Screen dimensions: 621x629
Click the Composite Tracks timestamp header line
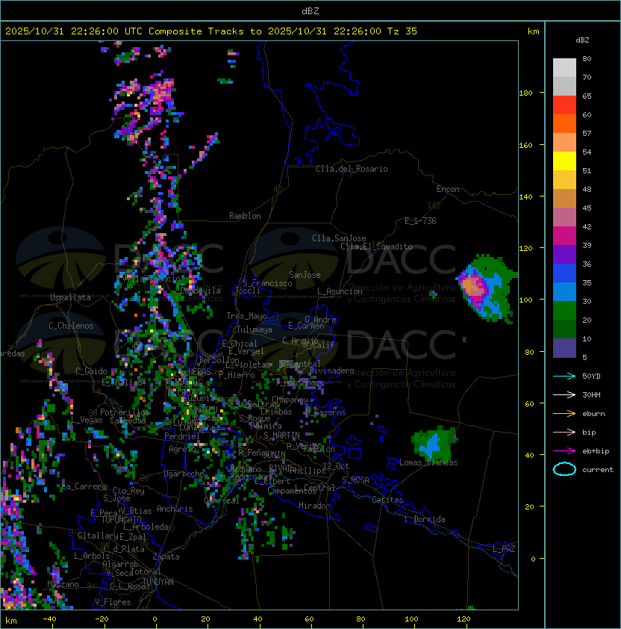(x=211, y=31)
